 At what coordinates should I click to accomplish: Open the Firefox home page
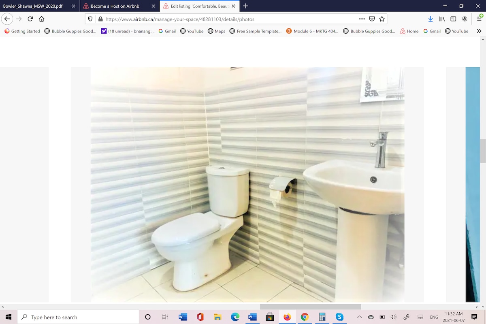[42, 19]
